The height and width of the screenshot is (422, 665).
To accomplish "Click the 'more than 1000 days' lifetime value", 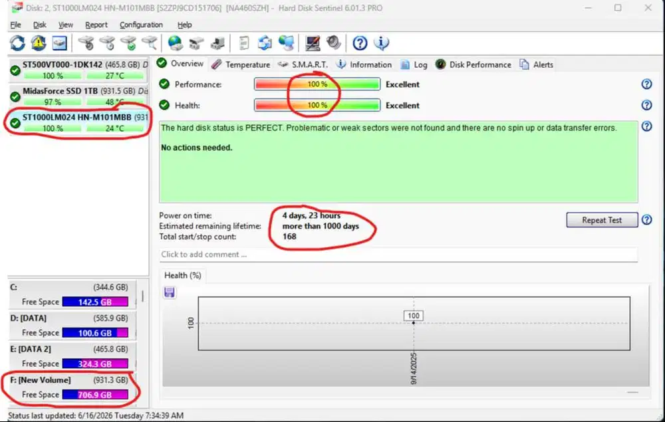I will click(x=321, y=226).
